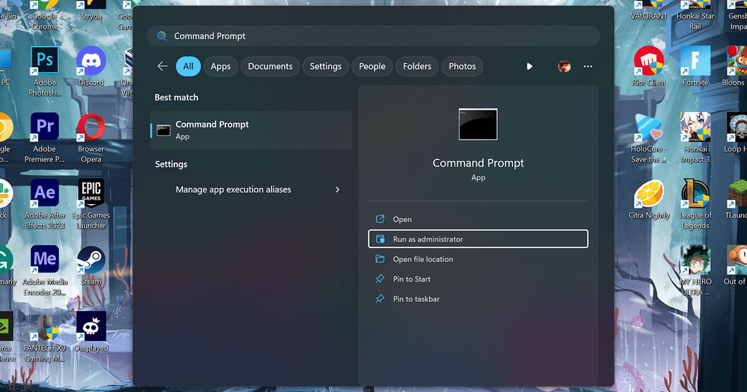
Task: Pin Command Prompt to taskbar
Action: tap(416, 299)
